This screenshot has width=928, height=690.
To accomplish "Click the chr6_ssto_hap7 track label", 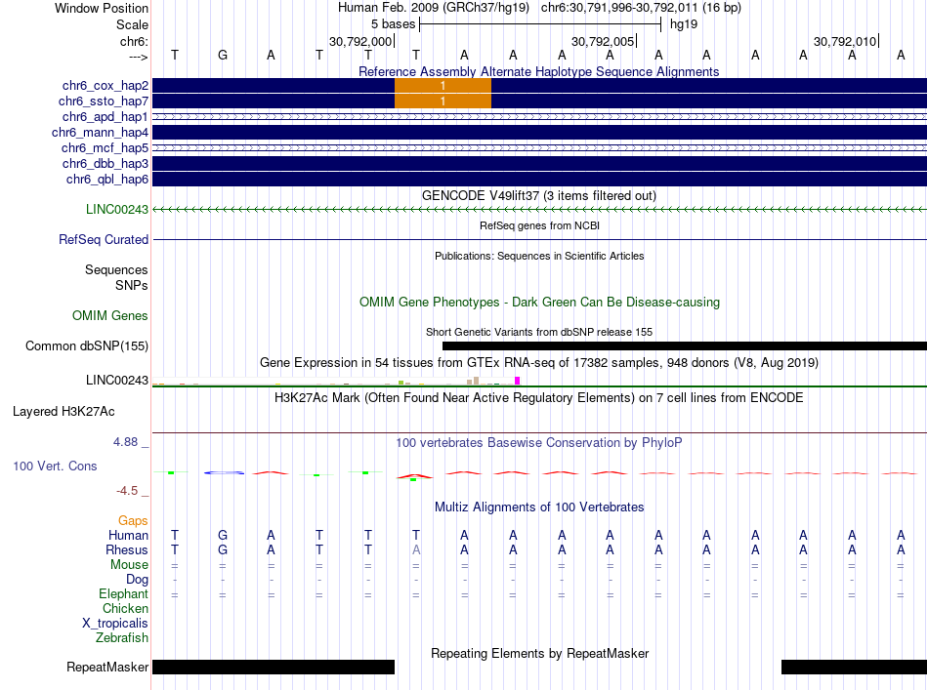I will click(x=104, y=101).
